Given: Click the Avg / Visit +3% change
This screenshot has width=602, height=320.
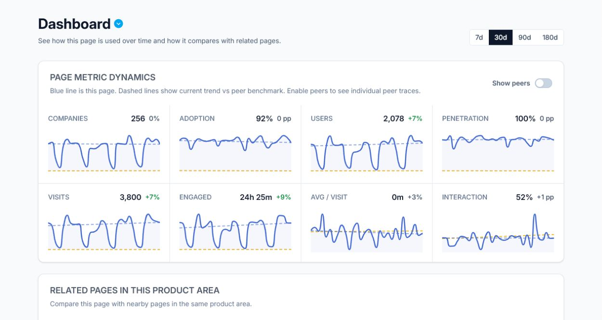Looking at the screenshot, I should (x=415, y=197).
